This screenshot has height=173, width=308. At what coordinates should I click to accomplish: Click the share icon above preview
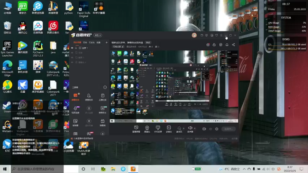click(233, 45)
